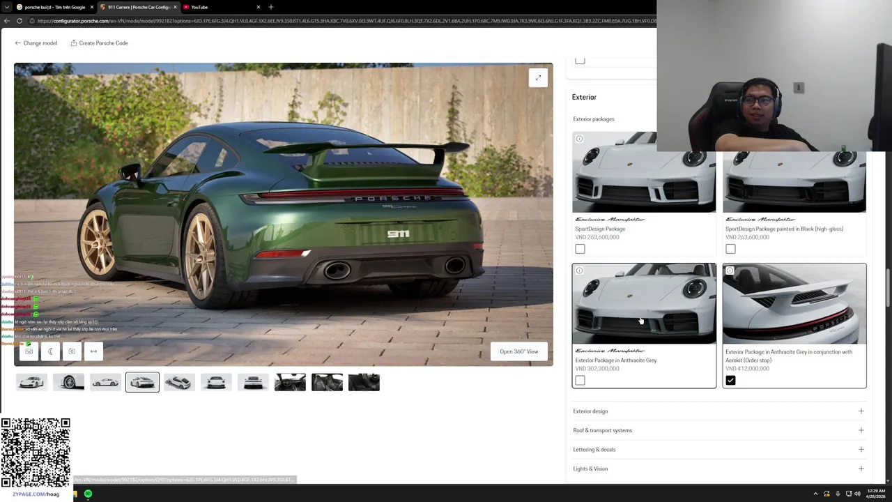
Task: Click SportDesign Package painted in Black image
Action: (x=794, y=181)
